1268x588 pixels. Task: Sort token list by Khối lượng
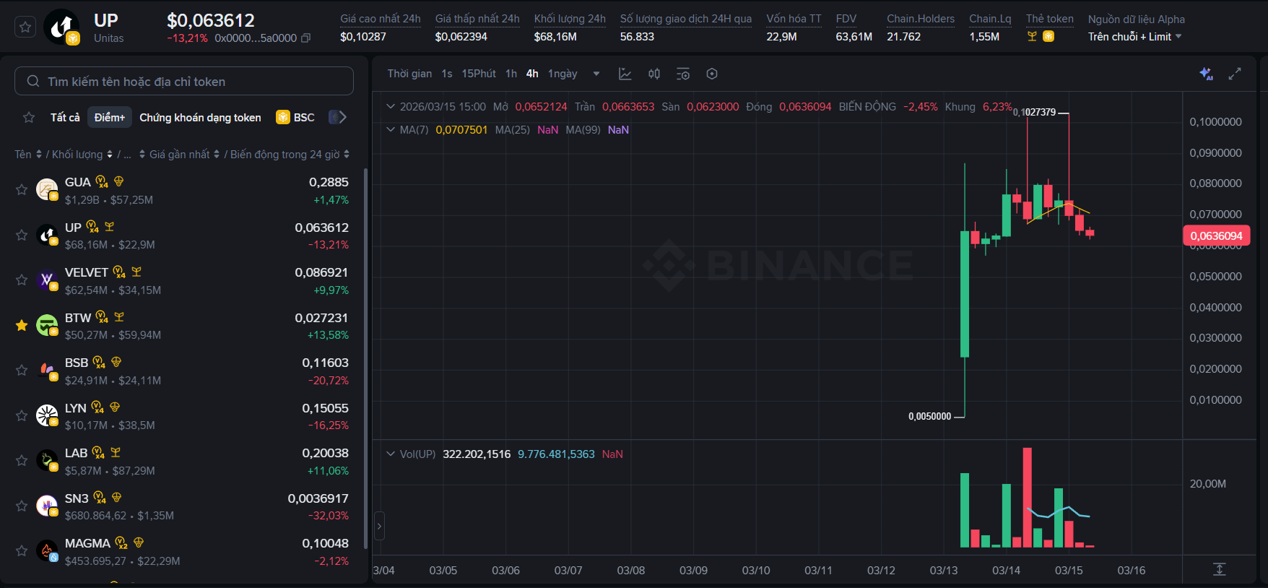tap(82, 155)
